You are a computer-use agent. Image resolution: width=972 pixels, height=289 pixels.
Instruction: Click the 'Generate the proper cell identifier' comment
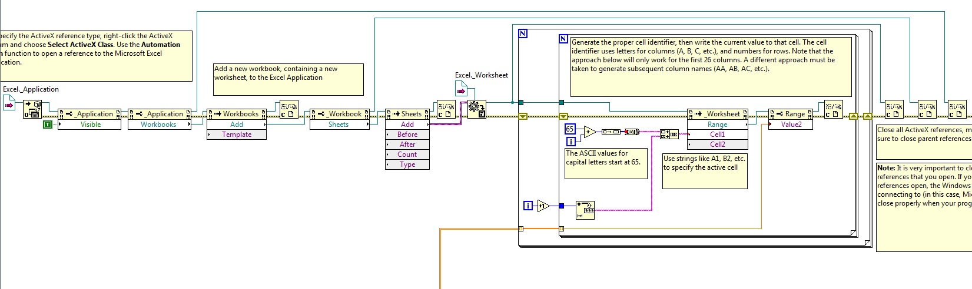pyautogui.click(x=711, y=66)
